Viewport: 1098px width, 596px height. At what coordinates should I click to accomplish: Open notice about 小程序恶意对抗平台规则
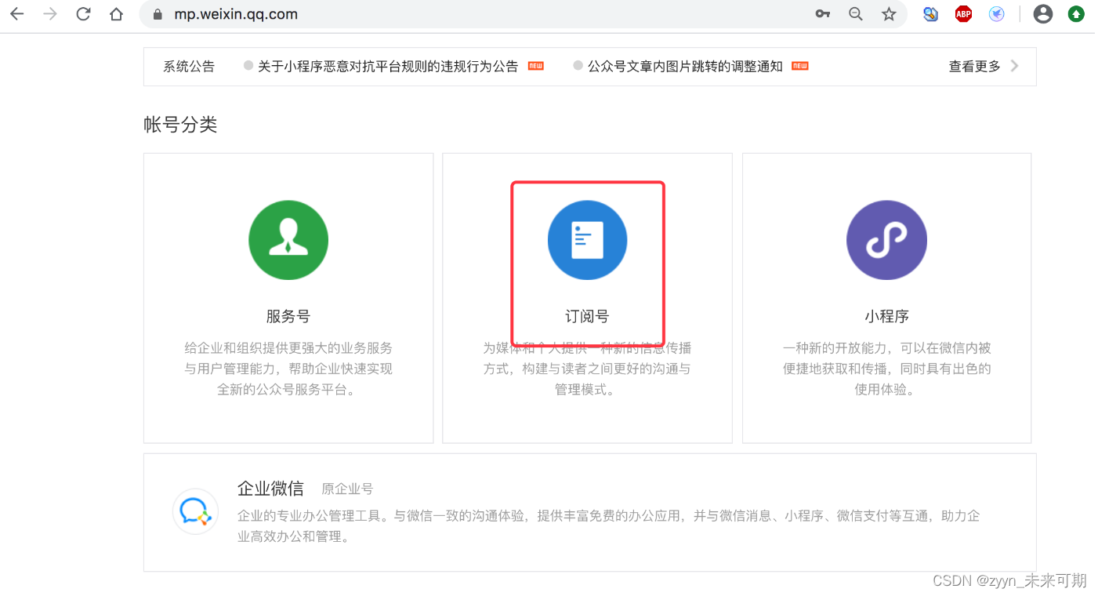tap(388, 67)
